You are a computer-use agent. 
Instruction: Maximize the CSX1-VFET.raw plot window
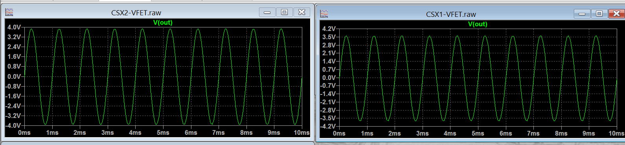[599, 14]
